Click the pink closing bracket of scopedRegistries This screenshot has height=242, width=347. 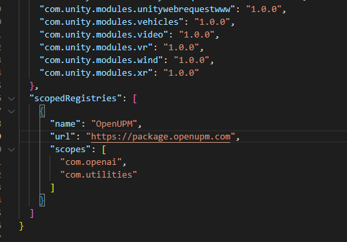coord(31,213)
